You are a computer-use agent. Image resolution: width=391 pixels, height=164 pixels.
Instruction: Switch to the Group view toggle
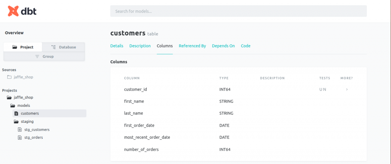pyautogui.click(x=44, y=56)
